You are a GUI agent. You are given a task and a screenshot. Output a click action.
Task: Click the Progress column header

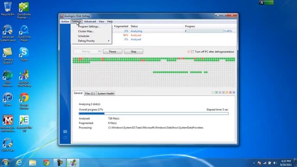pyautogui.click(x=190, y=26)
